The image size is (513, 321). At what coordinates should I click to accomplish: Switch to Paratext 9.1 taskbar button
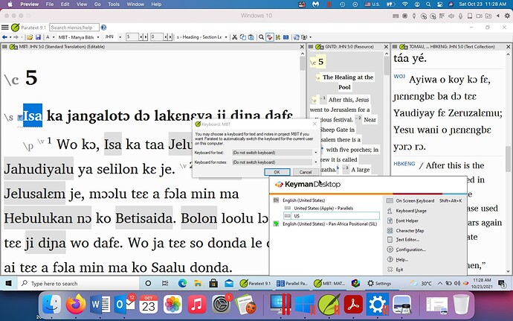tap(255, 283)
